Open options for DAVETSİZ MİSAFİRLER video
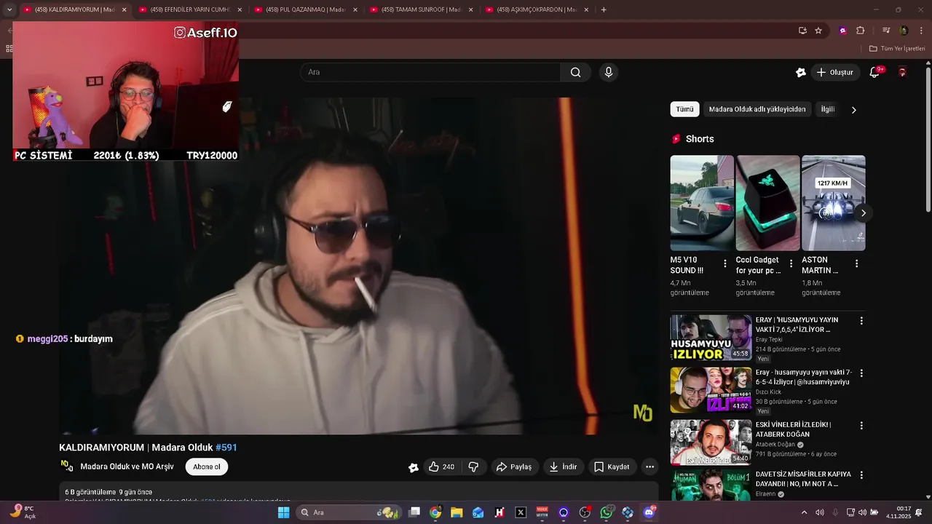Screen dimensions: 932x524 coord(861,475)
